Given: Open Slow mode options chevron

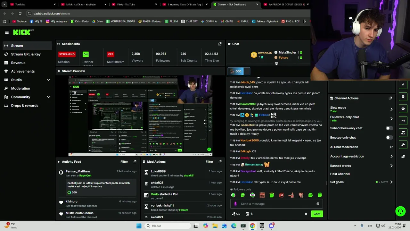Looking at the screenshot, I should (x=391, y=109).
